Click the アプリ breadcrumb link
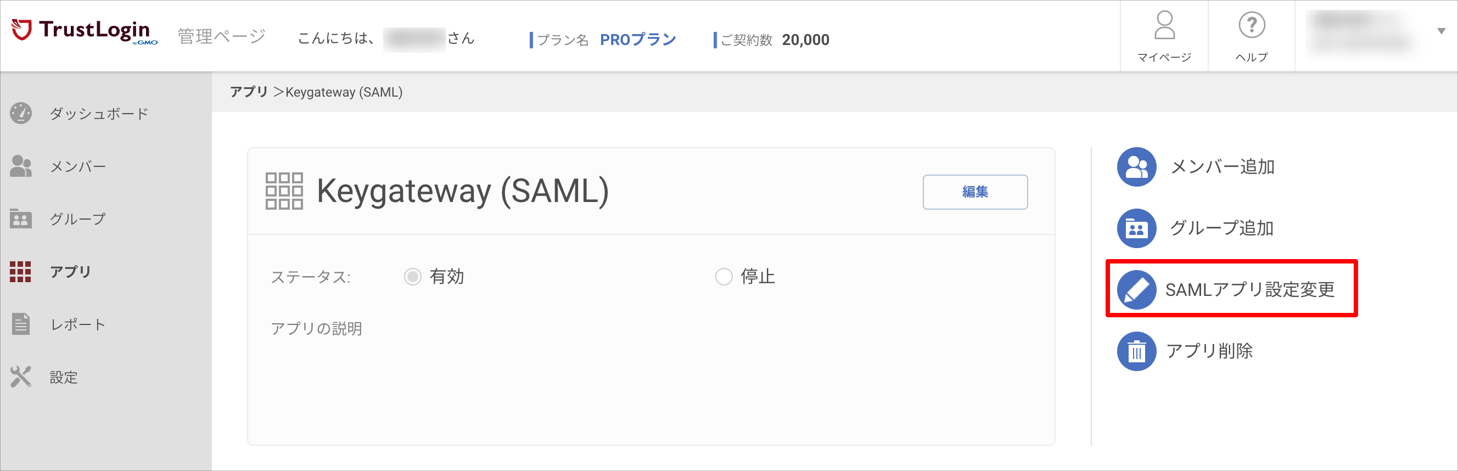The width and height of the screenshot is (1458, 471). click(249, 92)
